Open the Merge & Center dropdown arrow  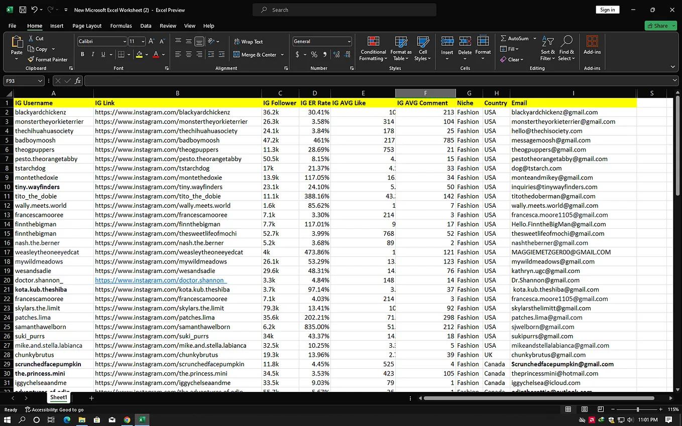coord(282,55)
